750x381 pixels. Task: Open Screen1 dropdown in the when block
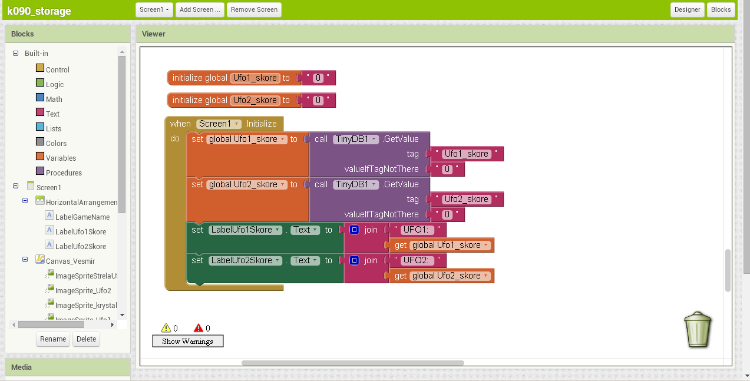pos(220,124)
